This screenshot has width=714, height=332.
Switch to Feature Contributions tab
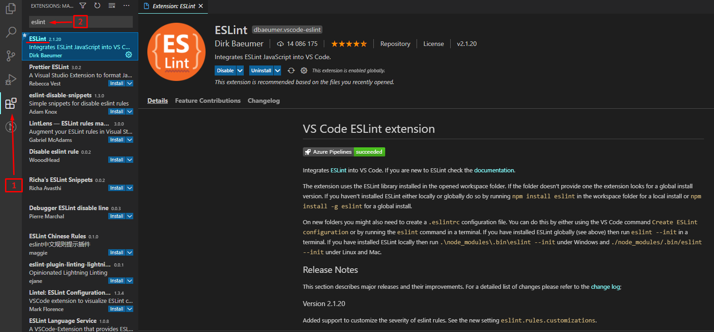click(x=208, y=101)
